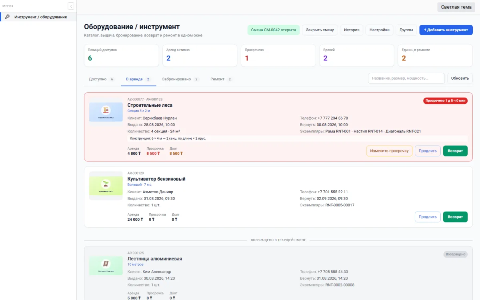
Task: Click exemplar code RNT-0005-00017
Action: [x=340, y=205]
